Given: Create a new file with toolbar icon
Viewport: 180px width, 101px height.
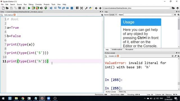Looking at the screenshot, I should point(3,8).
